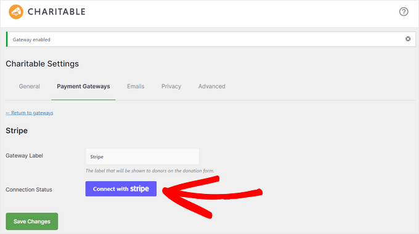
Task: Open the help question mark icon
Action: point(404,12)
